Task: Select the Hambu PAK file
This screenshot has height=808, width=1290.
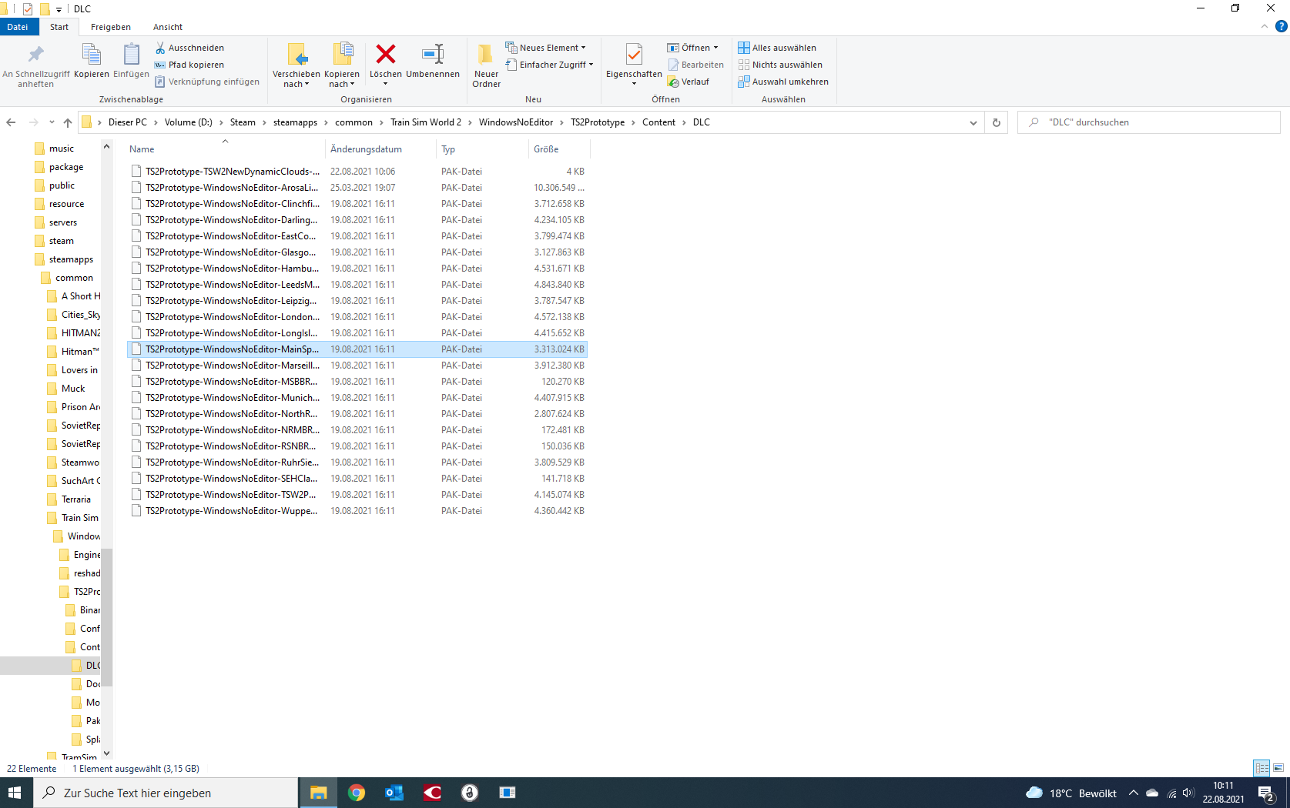Action: (357, 269)
